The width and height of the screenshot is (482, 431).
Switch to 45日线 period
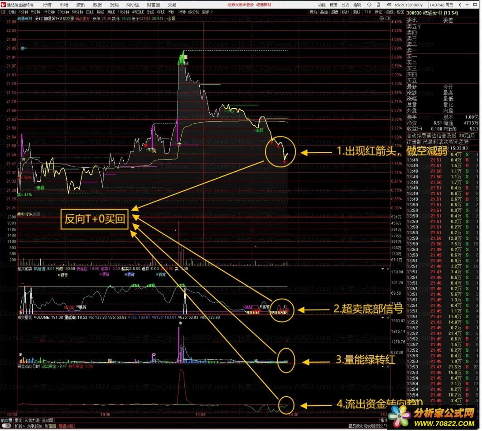tap(138, 12)
